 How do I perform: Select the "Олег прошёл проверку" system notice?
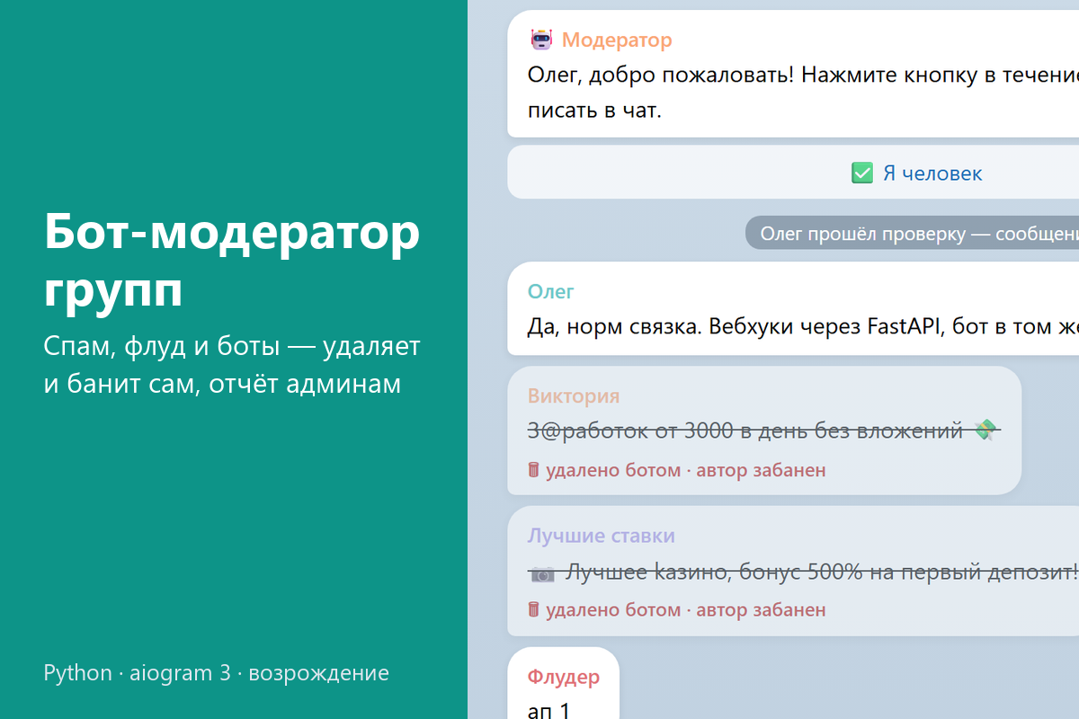(912, 234)
